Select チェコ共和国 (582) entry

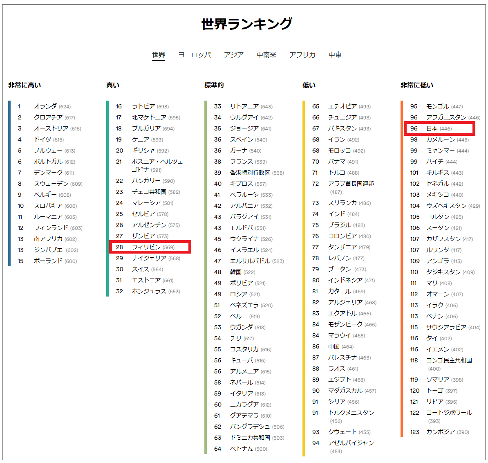[156, 192]
